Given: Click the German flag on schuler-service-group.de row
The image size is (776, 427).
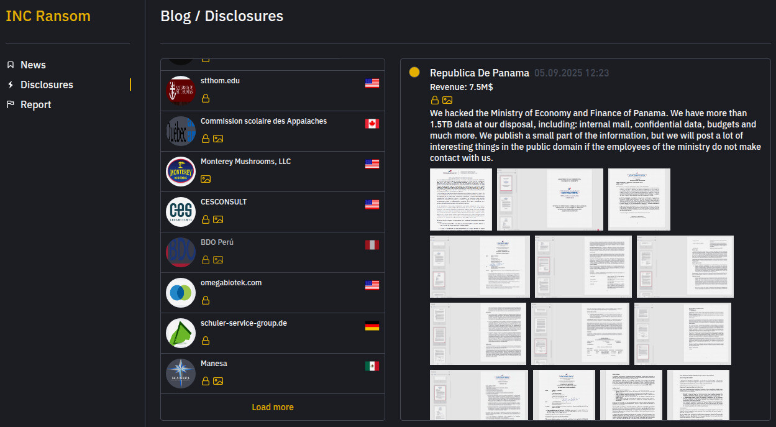Looking at the screenshot, I should click(372, 326).
